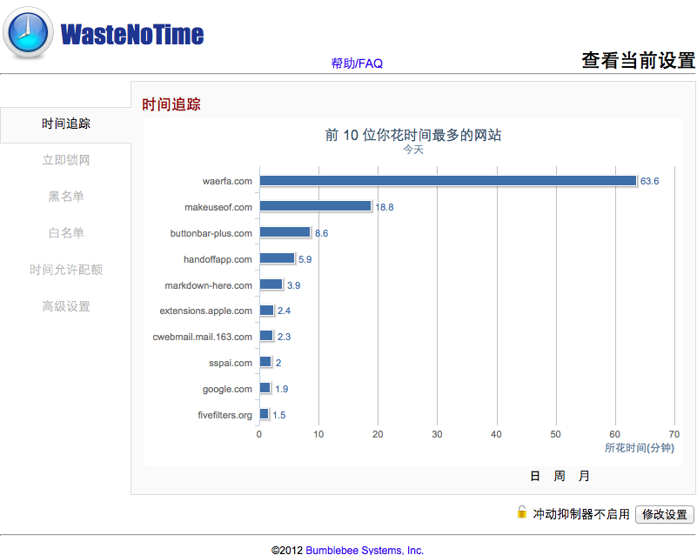The width and height of the screenshot is (697, 555).
Task: Click the 5.9 value label
Action: [305, 259]
